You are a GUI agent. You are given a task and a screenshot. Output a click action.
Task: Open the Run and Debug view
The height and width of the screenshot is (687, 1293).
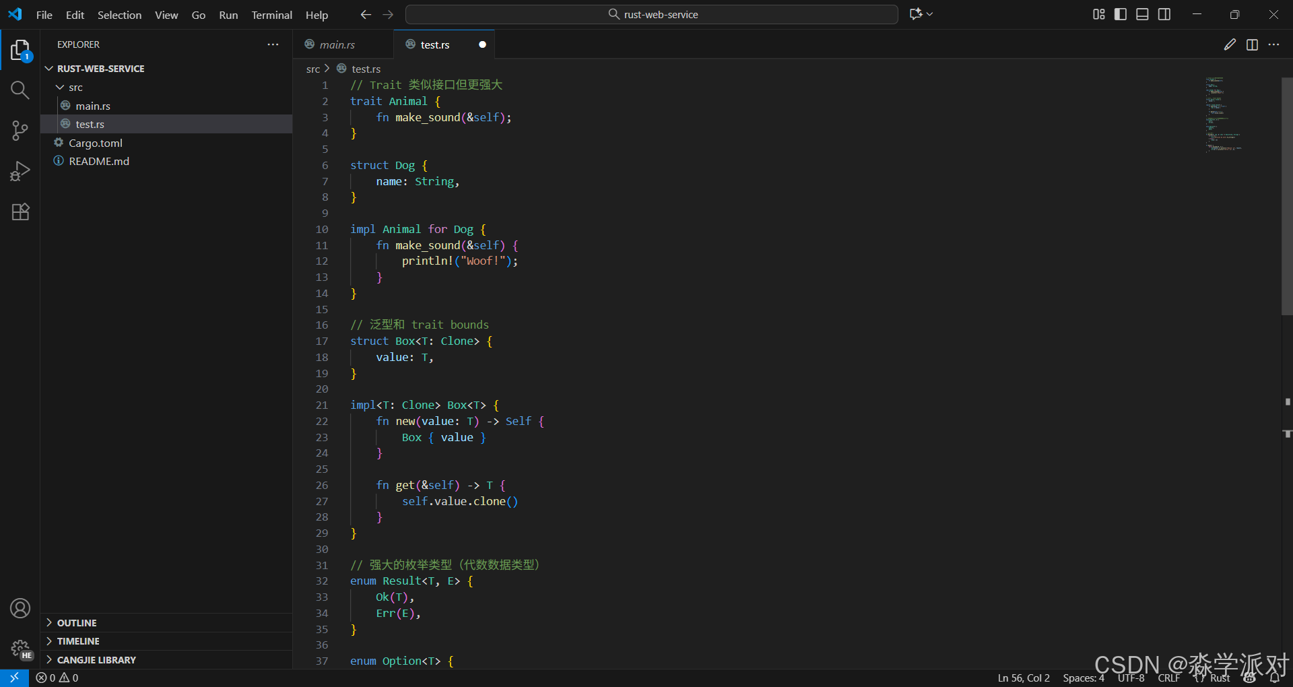coord(20,171)
